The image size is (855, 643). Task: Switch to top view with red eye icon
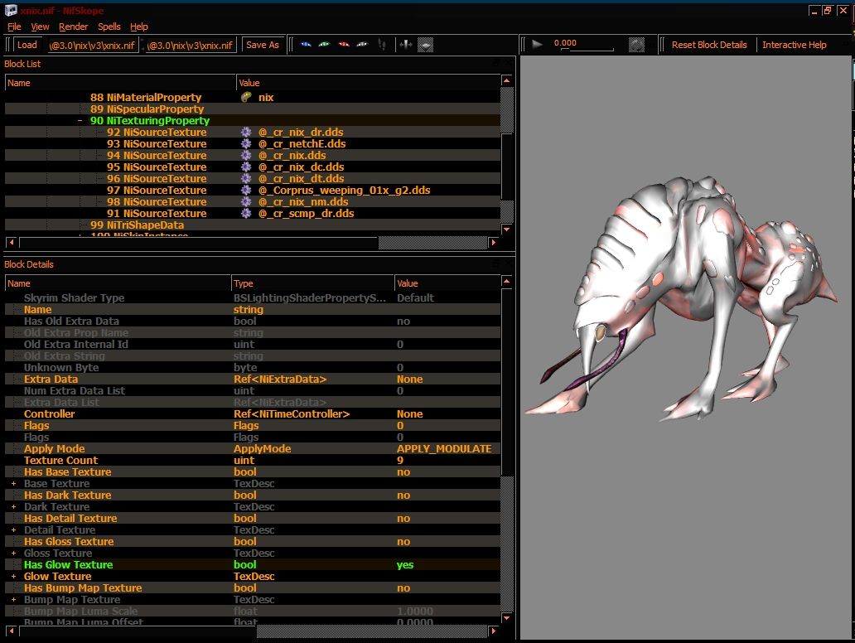coord(344,45)
